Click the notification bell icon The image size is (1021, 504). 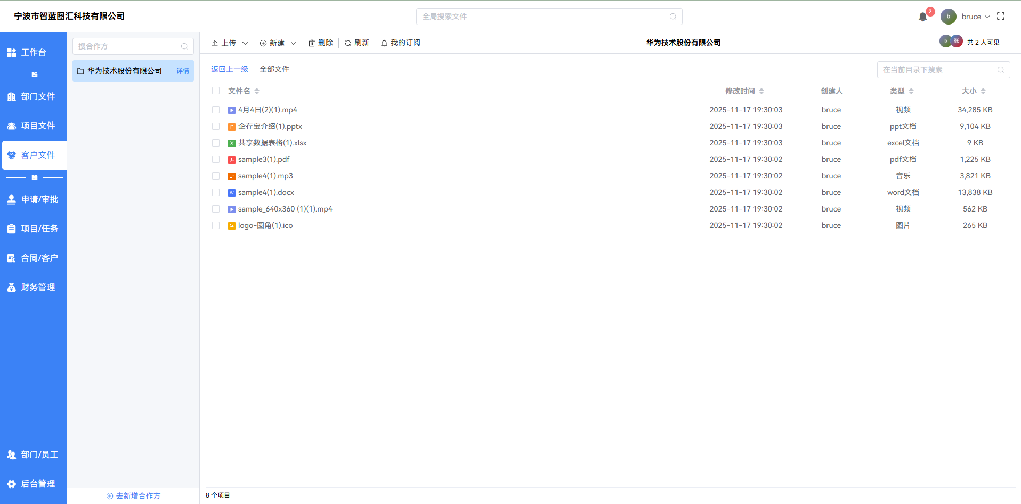[923, 17]
